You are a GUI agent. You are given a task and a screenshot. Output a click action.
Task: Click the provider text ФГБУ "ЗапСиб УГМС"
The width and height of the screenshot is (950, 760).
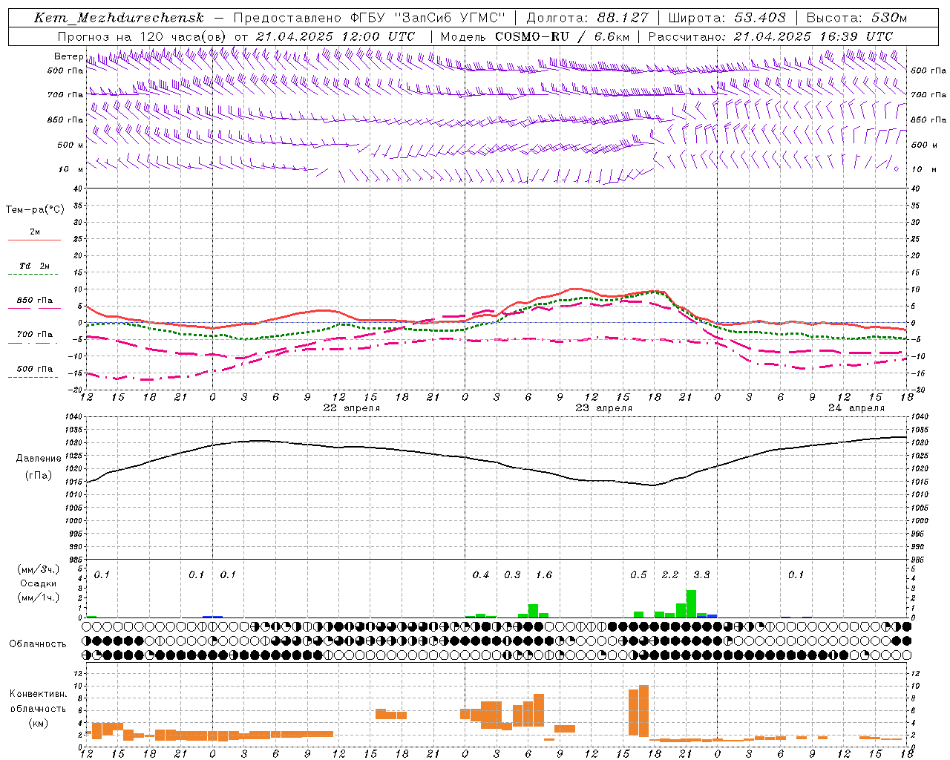[x=427, y=18]
